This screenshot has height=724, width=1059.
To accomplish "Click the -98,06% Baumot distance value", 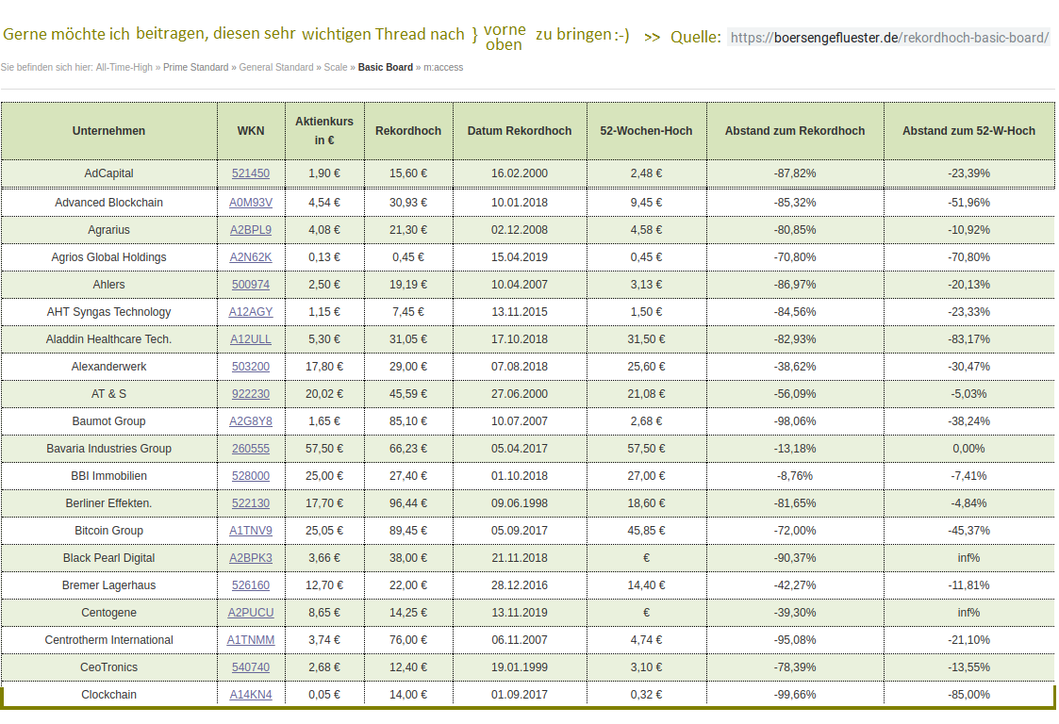I will click(x=795, y=421).
